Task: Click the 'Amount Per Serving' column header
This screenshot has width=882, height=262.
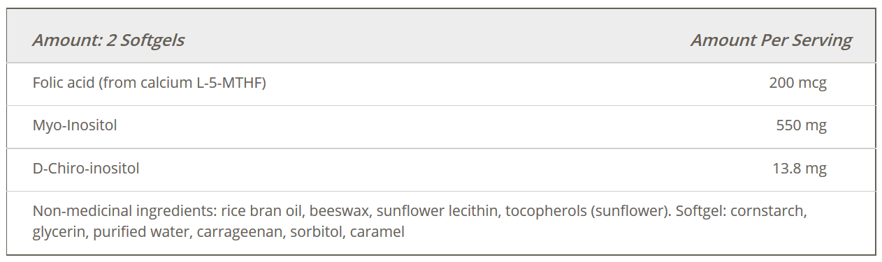Action: coord(771,40)
